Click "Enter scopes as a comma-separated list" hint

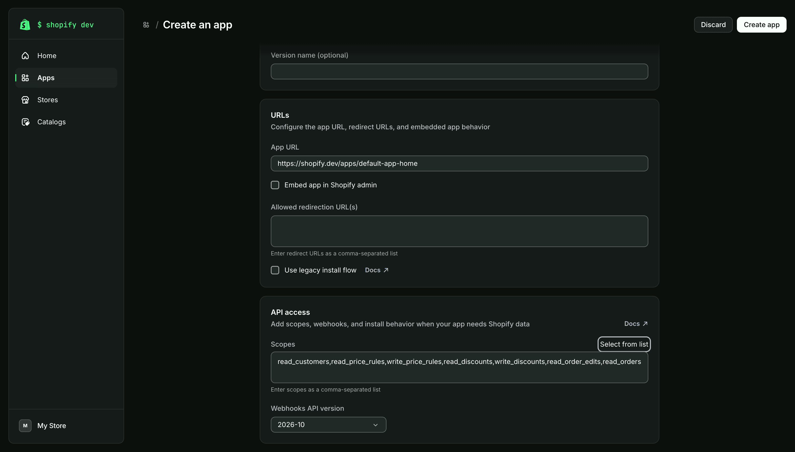coord(325,389)
